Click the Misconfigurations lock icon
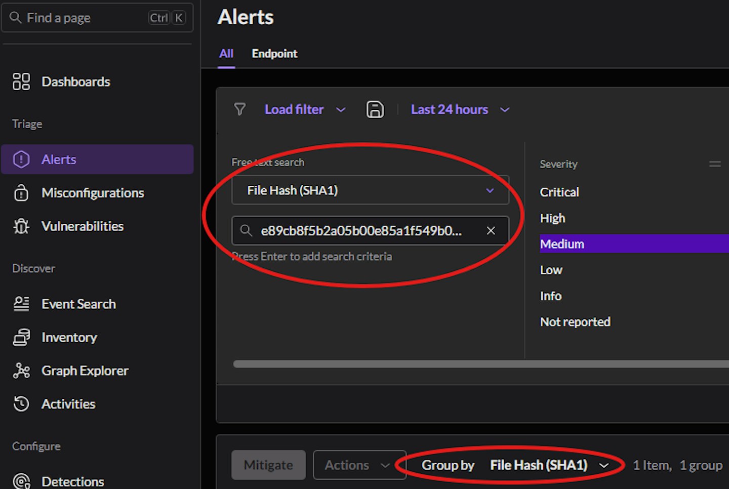This screenshot has width=729, height=489. 21,193
